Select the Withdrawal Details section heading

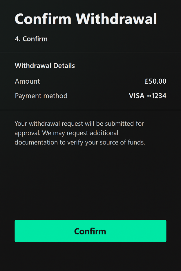45,66
